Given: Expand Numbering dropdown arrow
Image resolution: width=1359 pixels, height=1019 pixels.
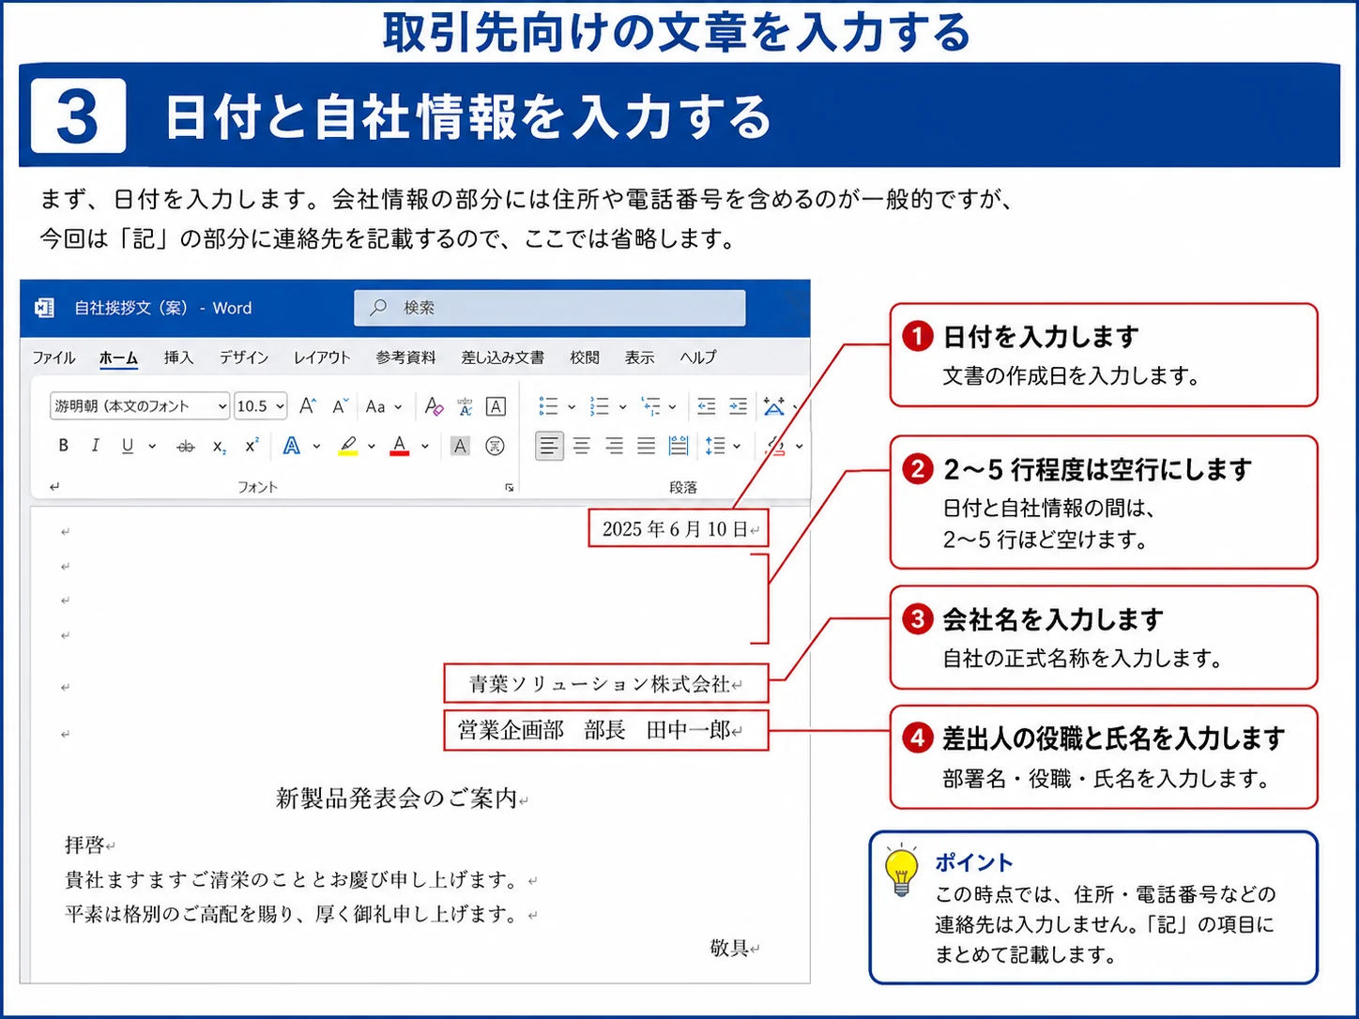Looking at the screenshot, I should click(622, 407).
